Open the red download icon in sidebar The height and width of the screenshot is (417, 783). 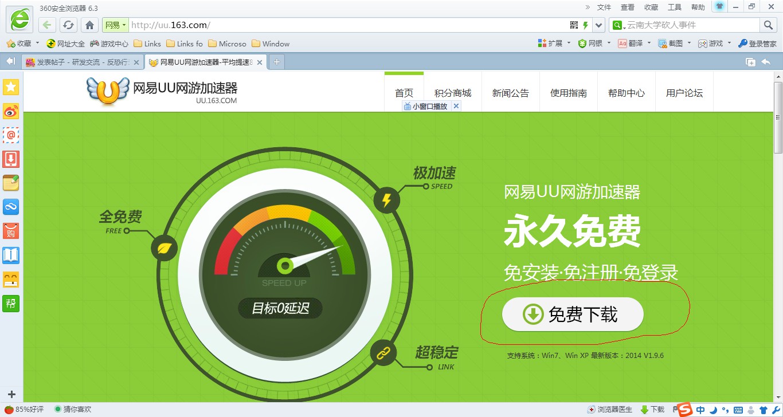[11, 159]
